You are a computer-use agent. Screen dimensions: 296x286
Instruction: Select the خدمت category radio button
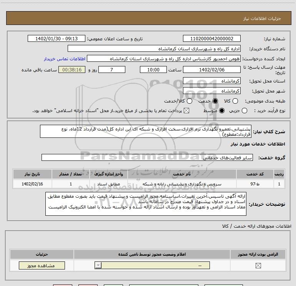click(x=215, y=101)
